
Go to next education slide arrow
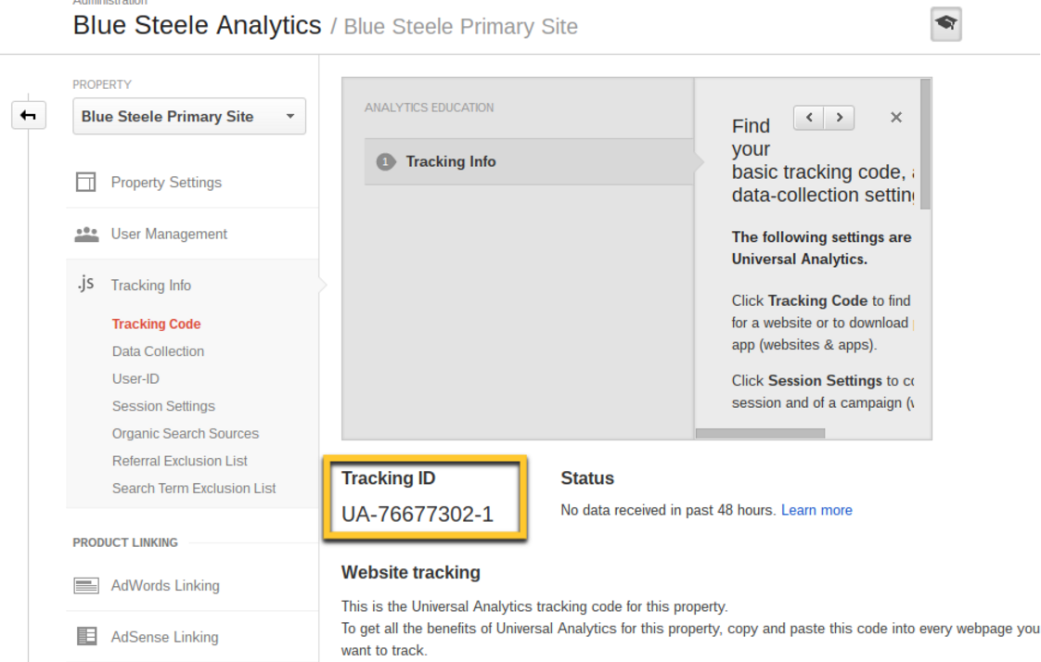click(x=840, y=118)
